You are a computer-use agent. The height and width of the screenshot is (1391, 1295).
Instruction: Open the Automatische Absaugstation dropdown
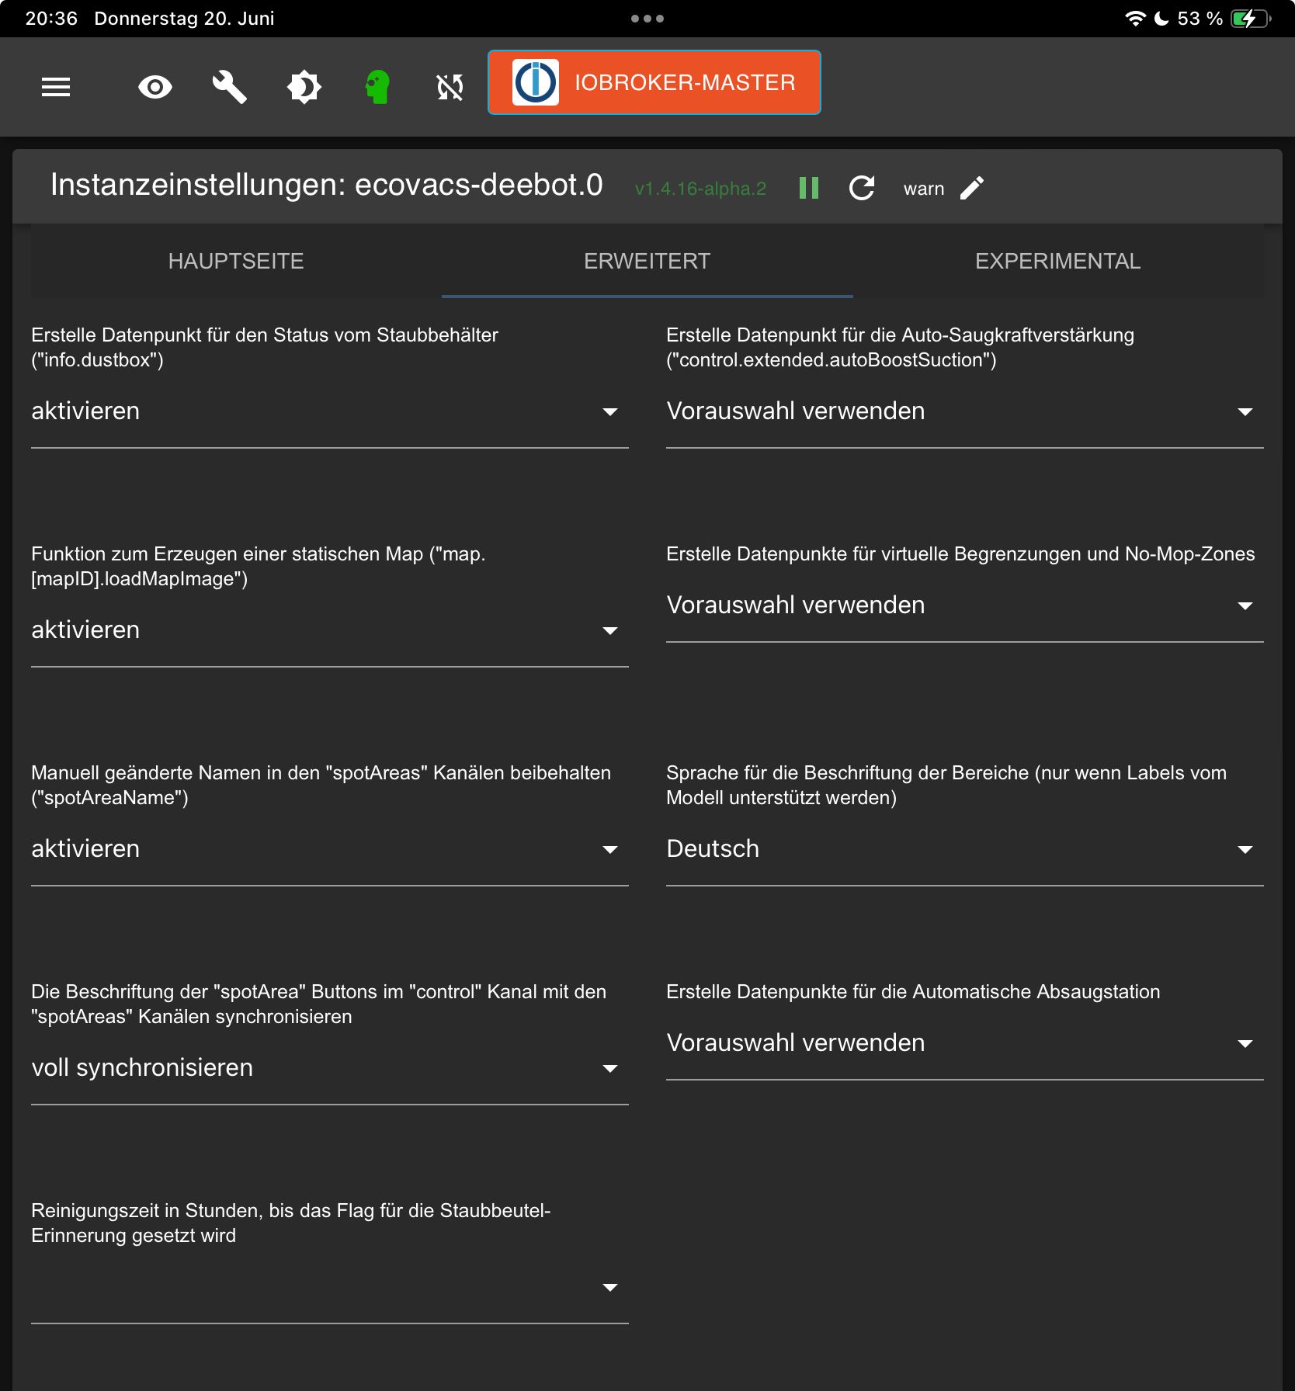coord(965,1043)
